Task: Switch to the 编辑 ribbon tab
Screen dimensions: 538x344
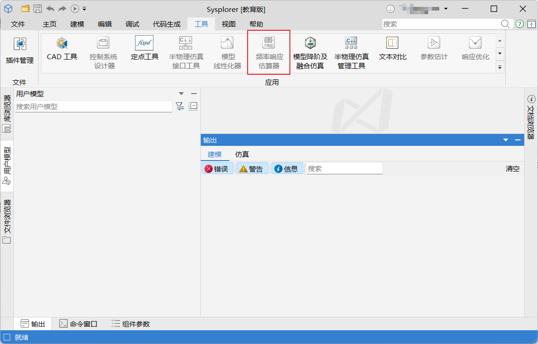Action: [x=105, y=24]
